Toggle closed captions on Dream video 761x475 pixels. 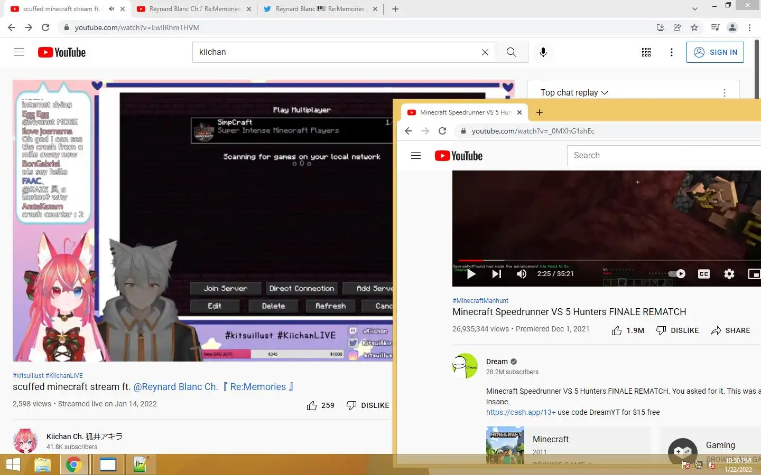pos(704,274)
